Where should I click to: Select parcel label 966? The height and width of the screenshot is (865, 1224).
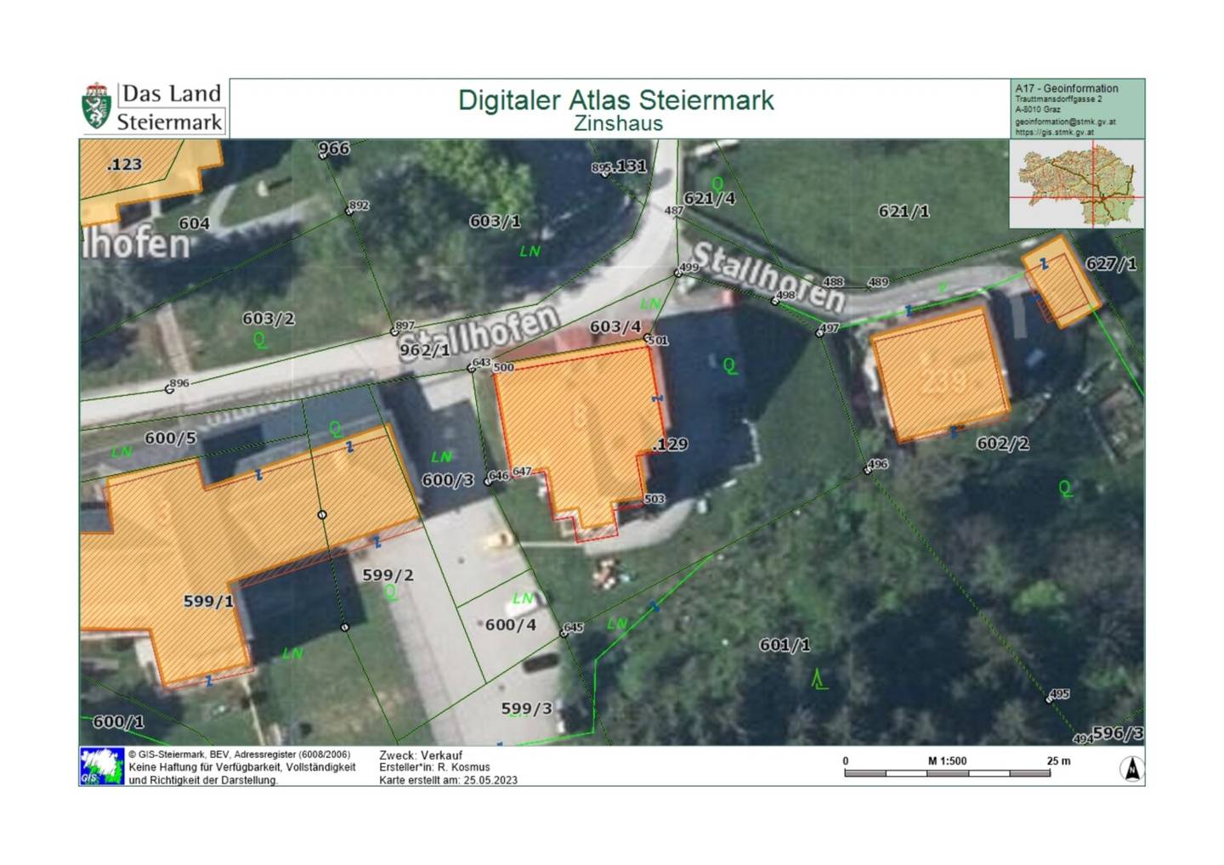pos(334,149)
